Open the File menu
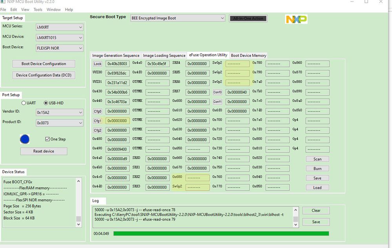 pos(3,9)
